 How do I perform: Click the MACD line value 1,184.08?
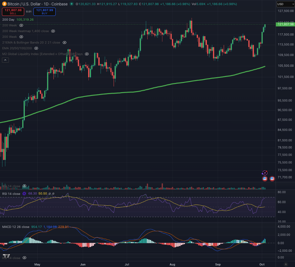50,227
